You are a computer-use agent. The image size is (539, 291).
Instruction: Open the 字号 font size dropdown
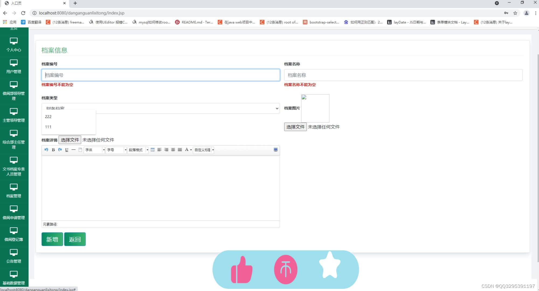click(116, 150)
